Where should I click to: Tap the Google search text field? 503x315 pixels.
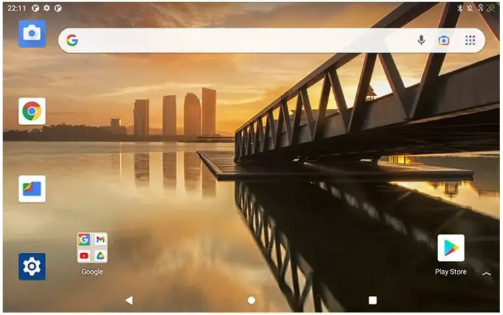pyautogui.click(x=271, y=40)
